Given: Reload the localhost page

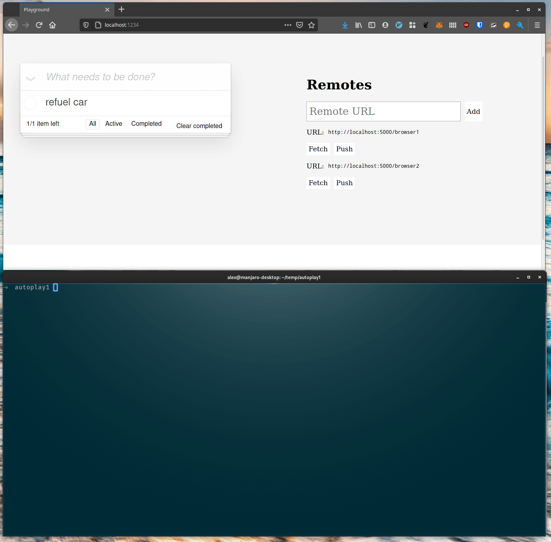Looking at the screenshot, I should point(39,25).
